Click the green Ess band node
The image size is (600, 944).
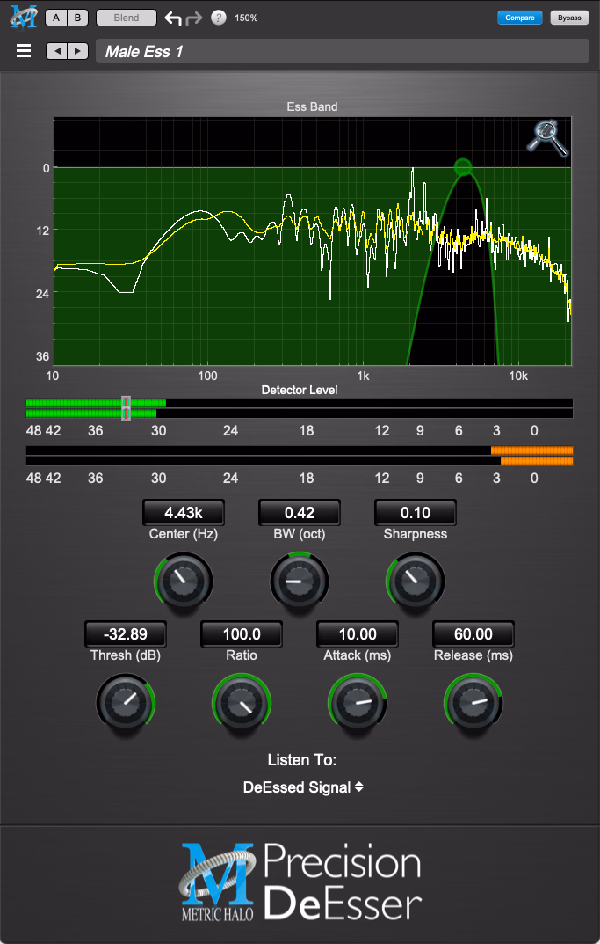point(462,167)
